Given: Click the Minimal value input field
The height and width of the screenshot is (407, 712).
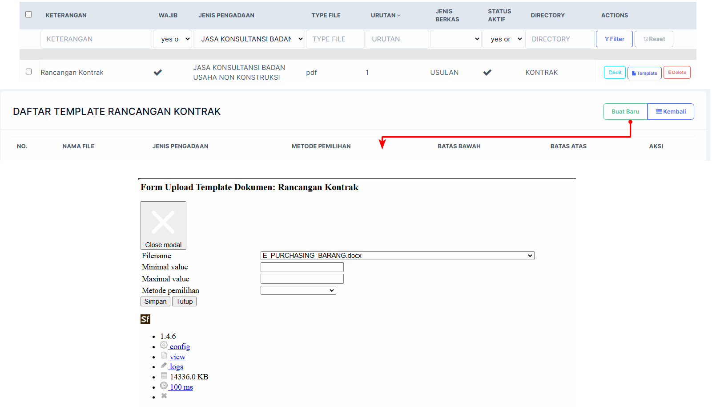Looking at the screenshot, I should [x=302, y=267].
